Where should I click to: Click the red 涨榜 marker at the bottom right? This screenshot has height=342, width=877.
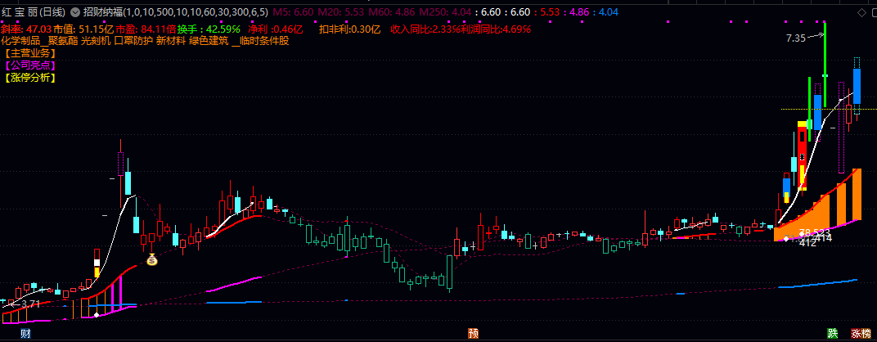pyautogui.click(x=862, y=334)
